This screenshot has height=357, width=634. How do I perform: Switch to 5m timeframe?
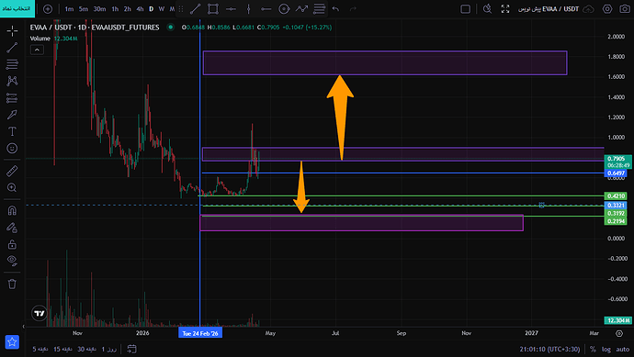[84, 9]
